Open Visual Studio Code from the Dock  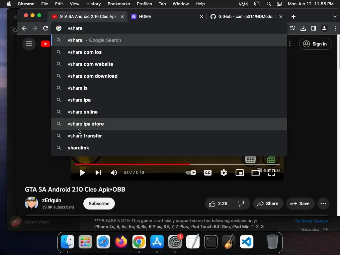click(247, 242)
